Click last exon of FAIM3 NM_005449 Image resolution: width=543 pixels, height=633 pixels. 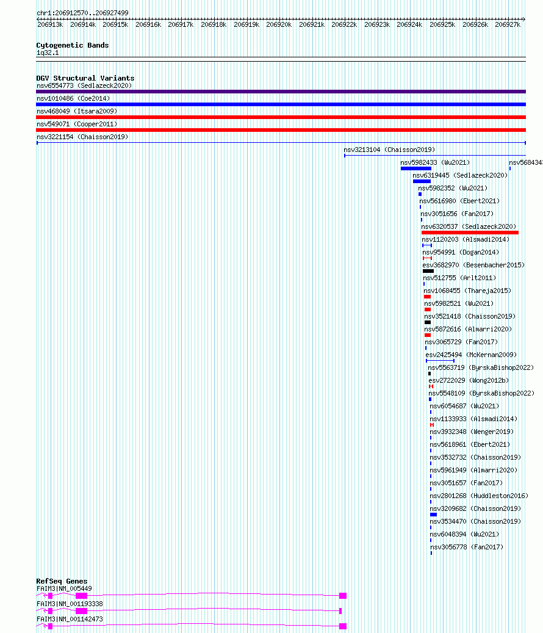[343, 596]
